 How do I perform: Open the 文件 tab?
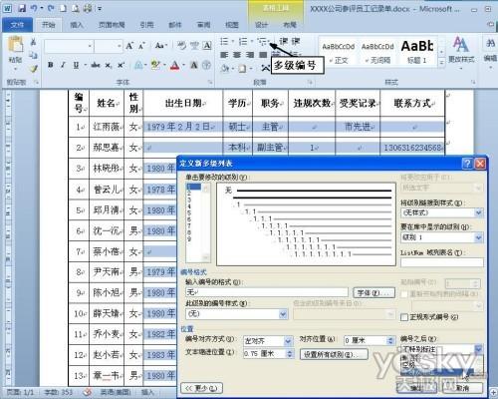pyautogui.click(x=17, y=25)
